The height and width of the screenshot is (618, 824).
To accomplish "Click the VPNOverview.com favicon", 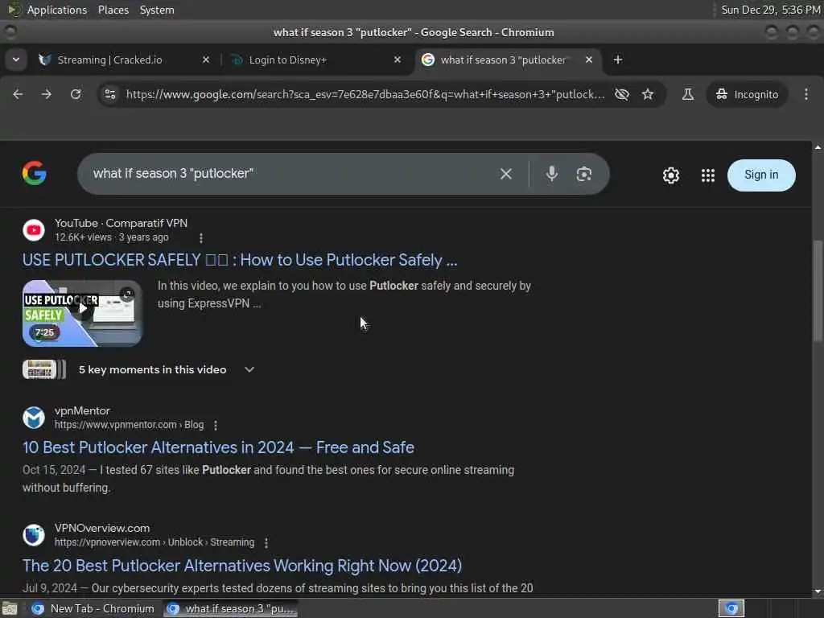I will click(34, 535).
